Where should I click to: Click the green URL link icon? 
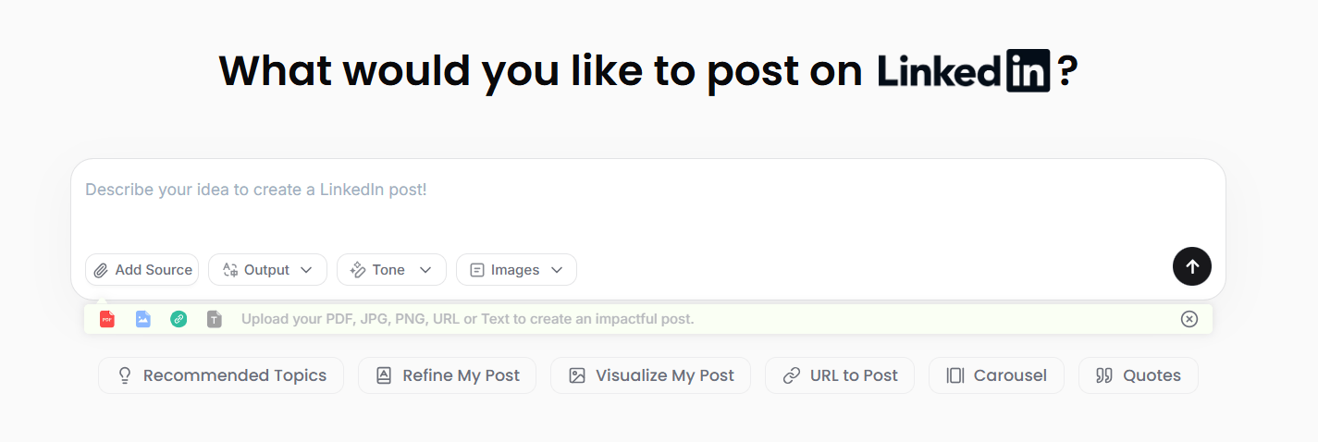(x=179, y=319)
